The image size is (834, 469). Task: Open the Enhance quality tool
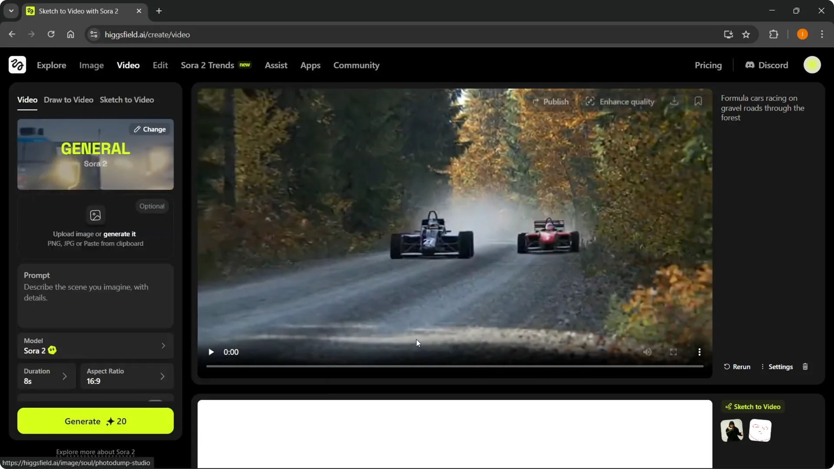(x=620, y=101)
